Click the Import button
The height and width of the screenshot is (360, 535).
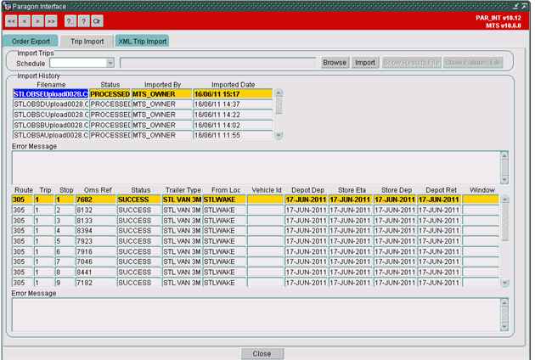point(365,63)
